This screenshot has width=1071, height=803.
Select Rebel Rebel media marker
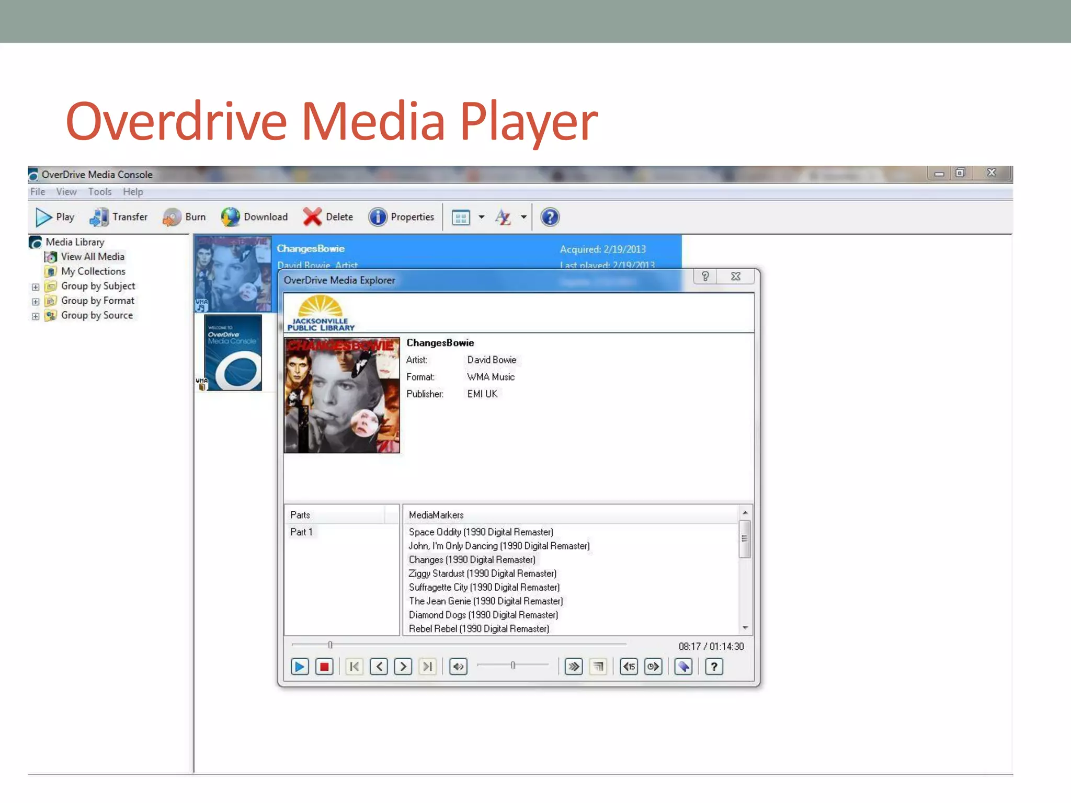(x=478, y=629)
